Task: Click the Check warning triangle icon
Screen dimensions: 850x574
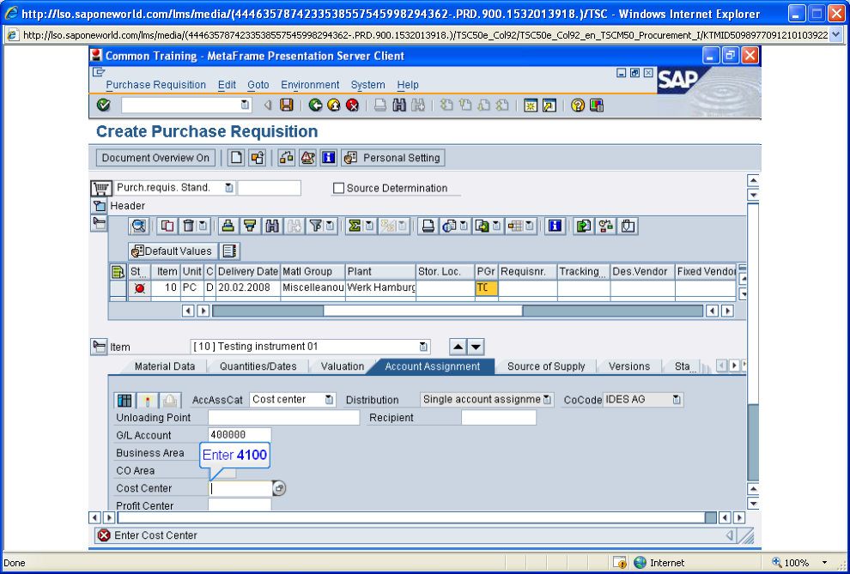Action: (307, 158)
